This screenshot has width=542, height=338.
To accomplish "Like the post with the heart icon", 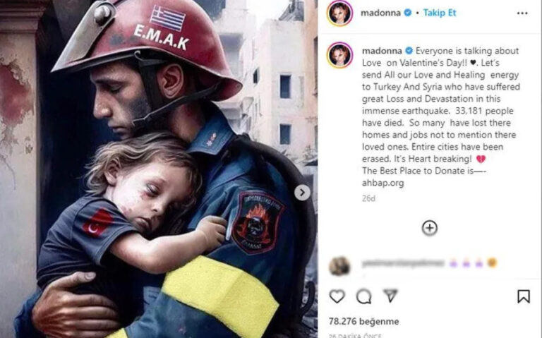I will coord(337,296).
